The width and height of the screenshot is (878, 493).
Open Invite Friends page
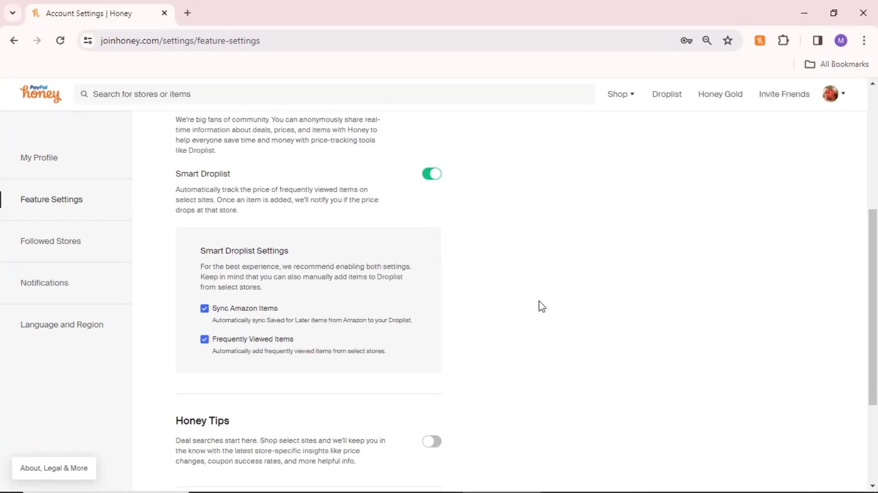[784, 94]
